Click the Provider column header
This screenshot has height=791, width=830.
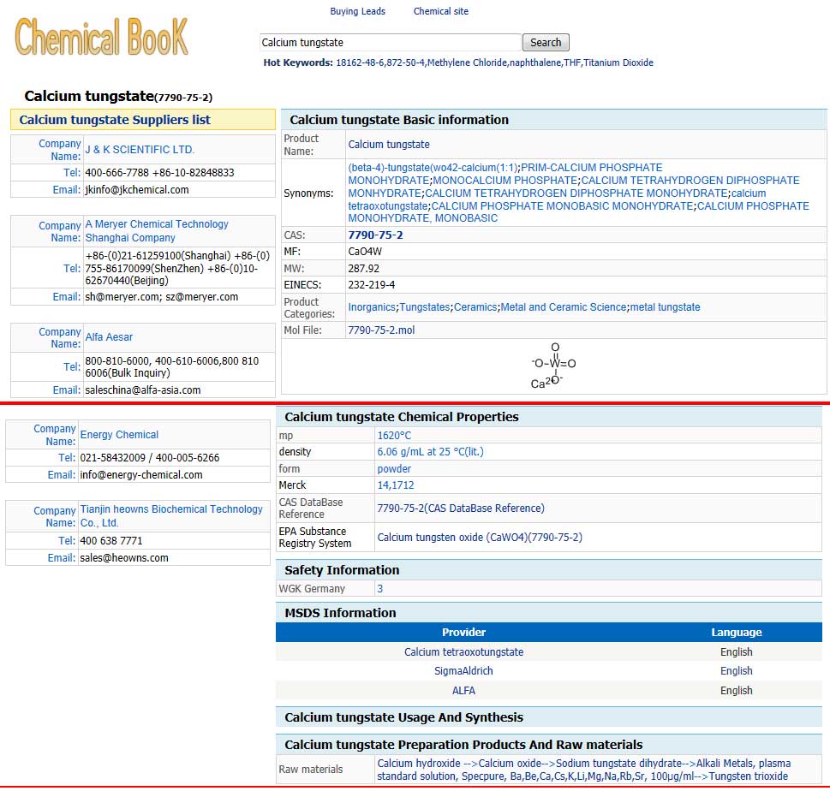(463, 633)
